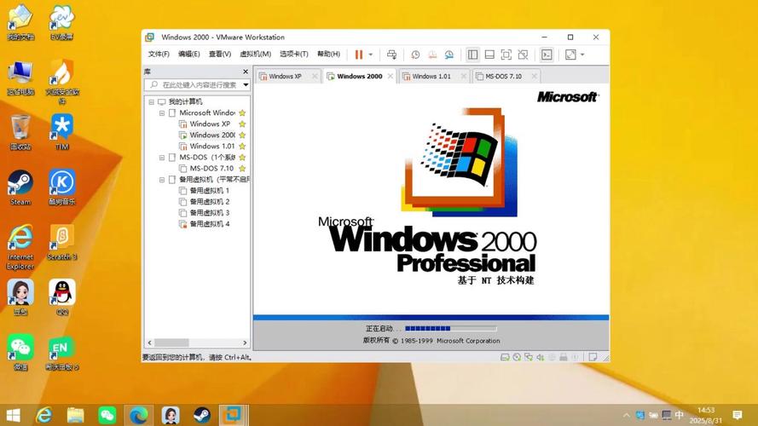Viewport: 758px width, 426px height.
Task: Toggle the library sidebar view
Action: 472,55
